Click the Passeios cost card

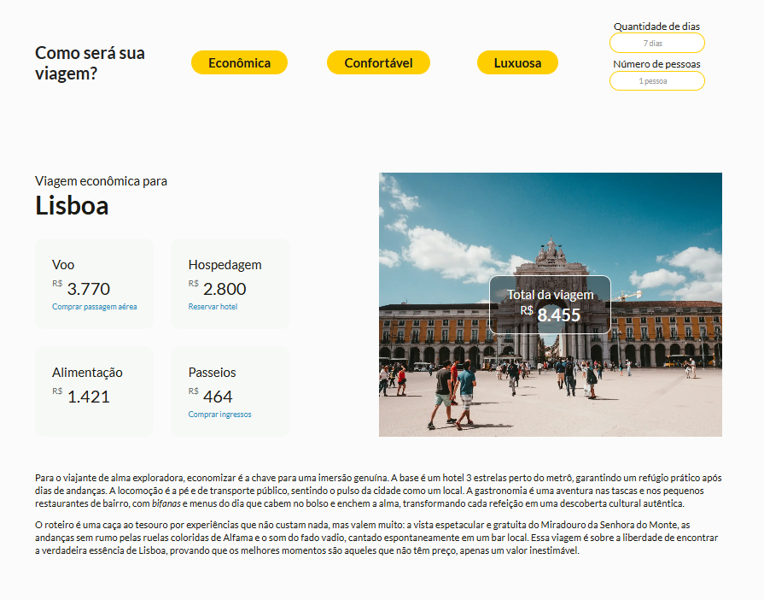[x=230, y=385]
